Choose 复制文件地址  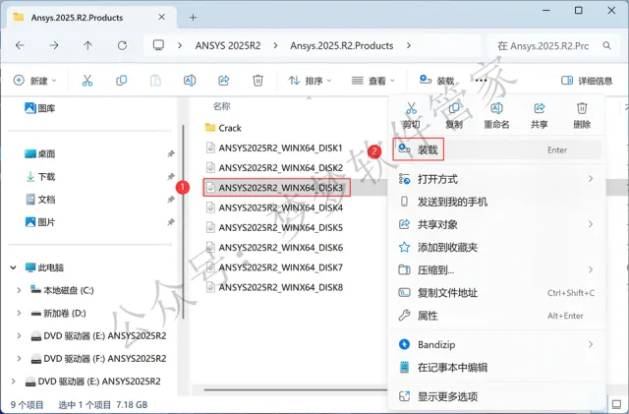pyautogui.click(x=496, y=293)
